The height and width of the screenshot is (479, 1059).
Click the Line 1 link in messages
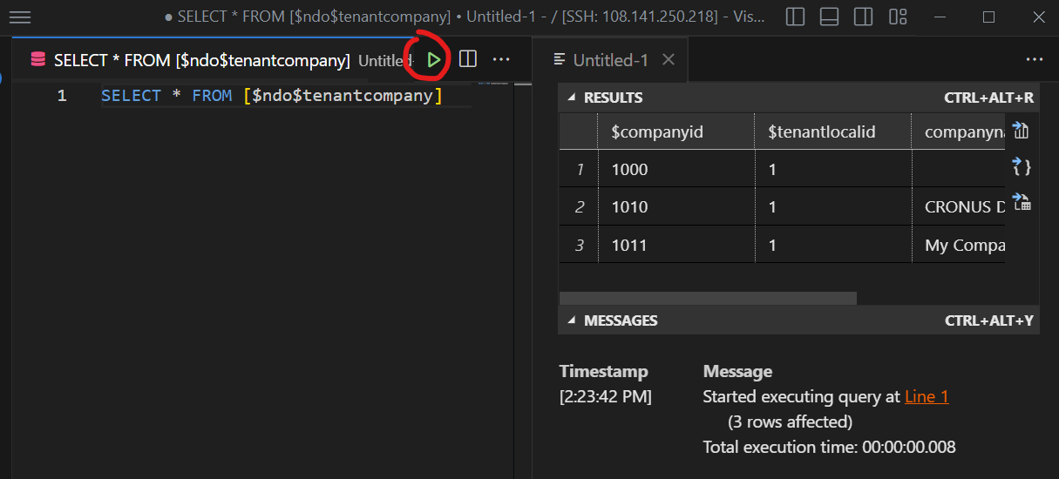[927, 396]
